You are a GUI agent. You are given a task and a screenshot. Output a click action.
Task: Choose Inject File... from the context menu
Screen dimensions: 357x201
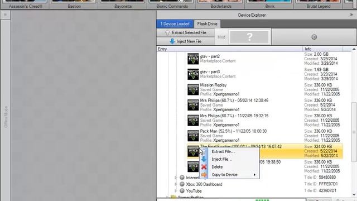(229, 159)
